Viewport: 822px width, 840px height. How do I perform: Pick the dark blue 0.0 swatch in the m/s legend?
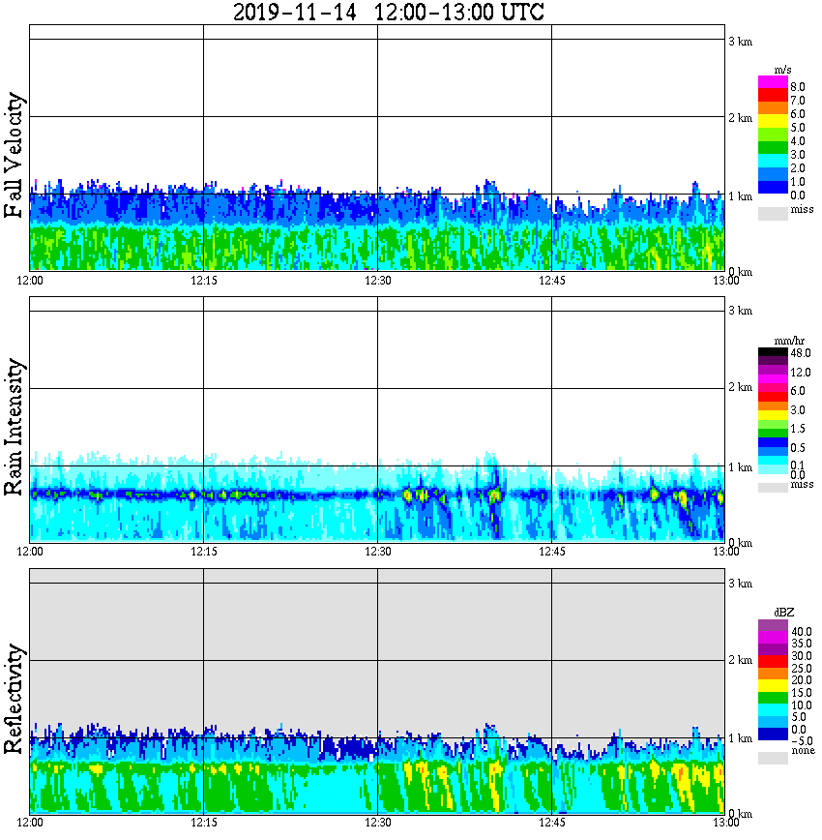click(773, 187)
